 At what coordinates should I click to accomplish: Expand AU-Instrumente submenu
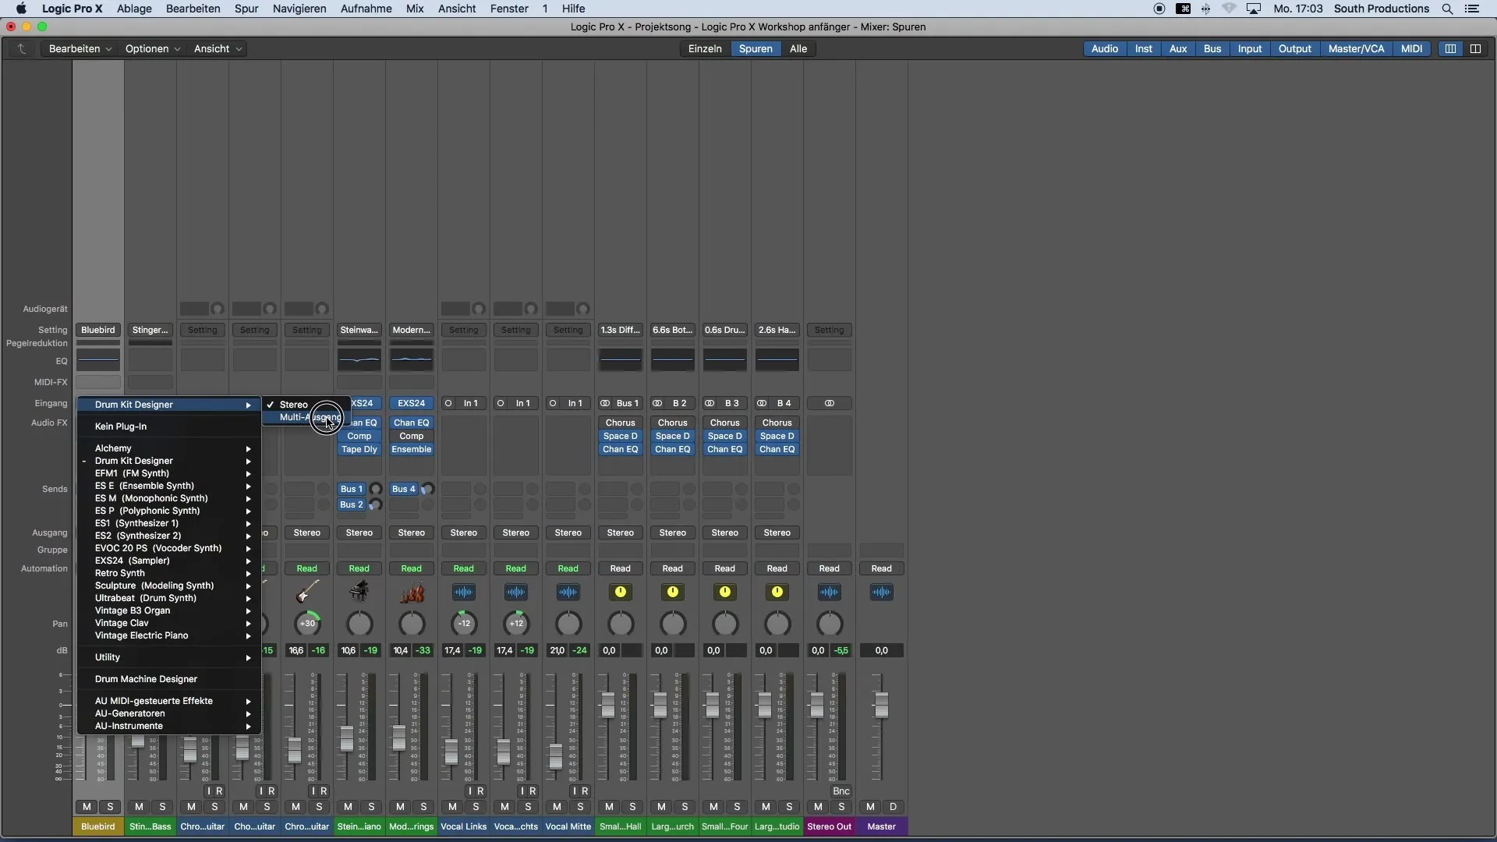(x=169, y=727)
